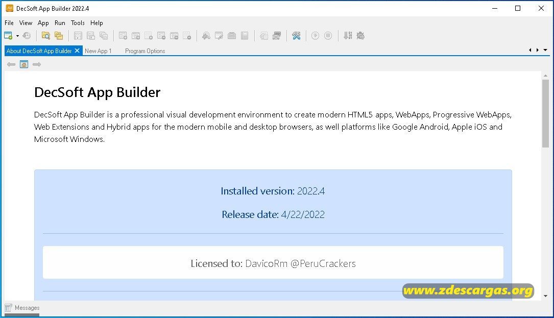The image size is (554, 318).
Task: Click the second remove dialog minus icon
Action: [x=174, y=35]
